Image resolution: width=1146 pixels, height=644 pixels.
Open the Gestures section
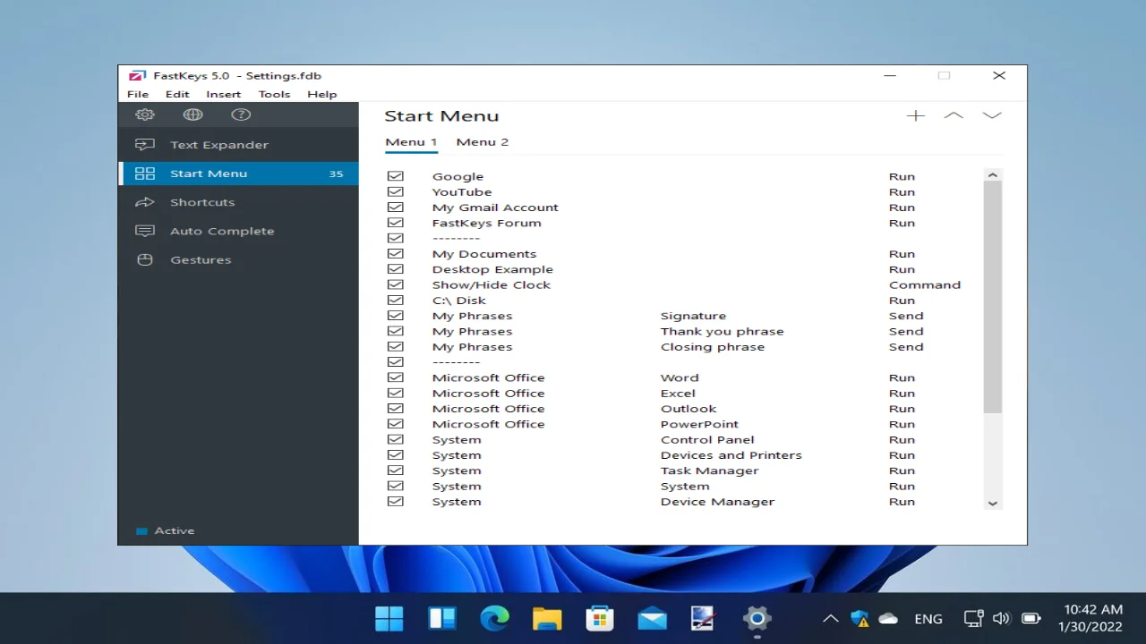(x=238, y=259)
